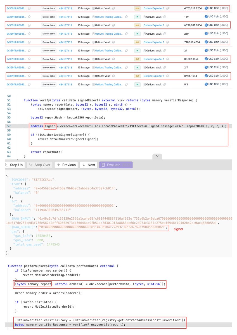The height and width of the screenshot is (335, 237).
Task: Copy transaction hash in the 4,763,111.2204 row
Action: pos(29,8)
